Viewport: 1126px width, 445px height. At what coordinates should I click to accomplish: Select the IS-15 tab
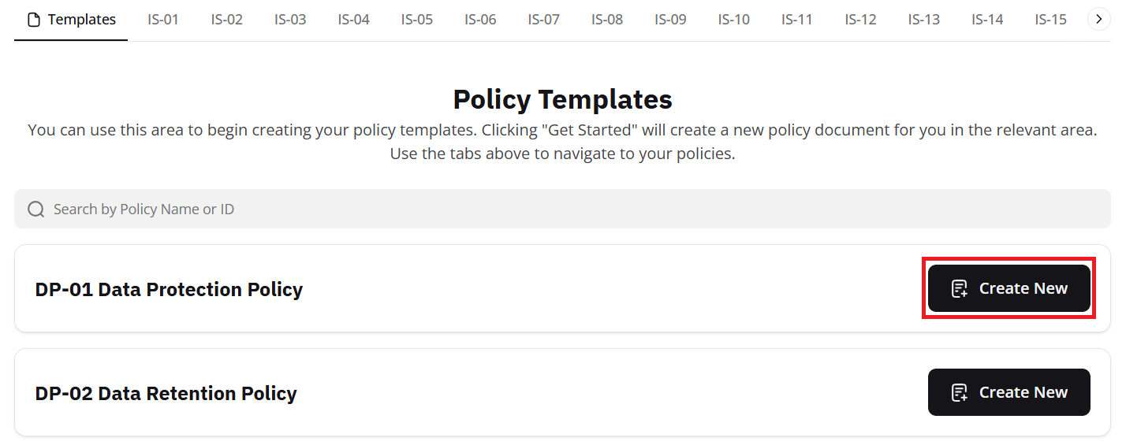click(1050, 20)
